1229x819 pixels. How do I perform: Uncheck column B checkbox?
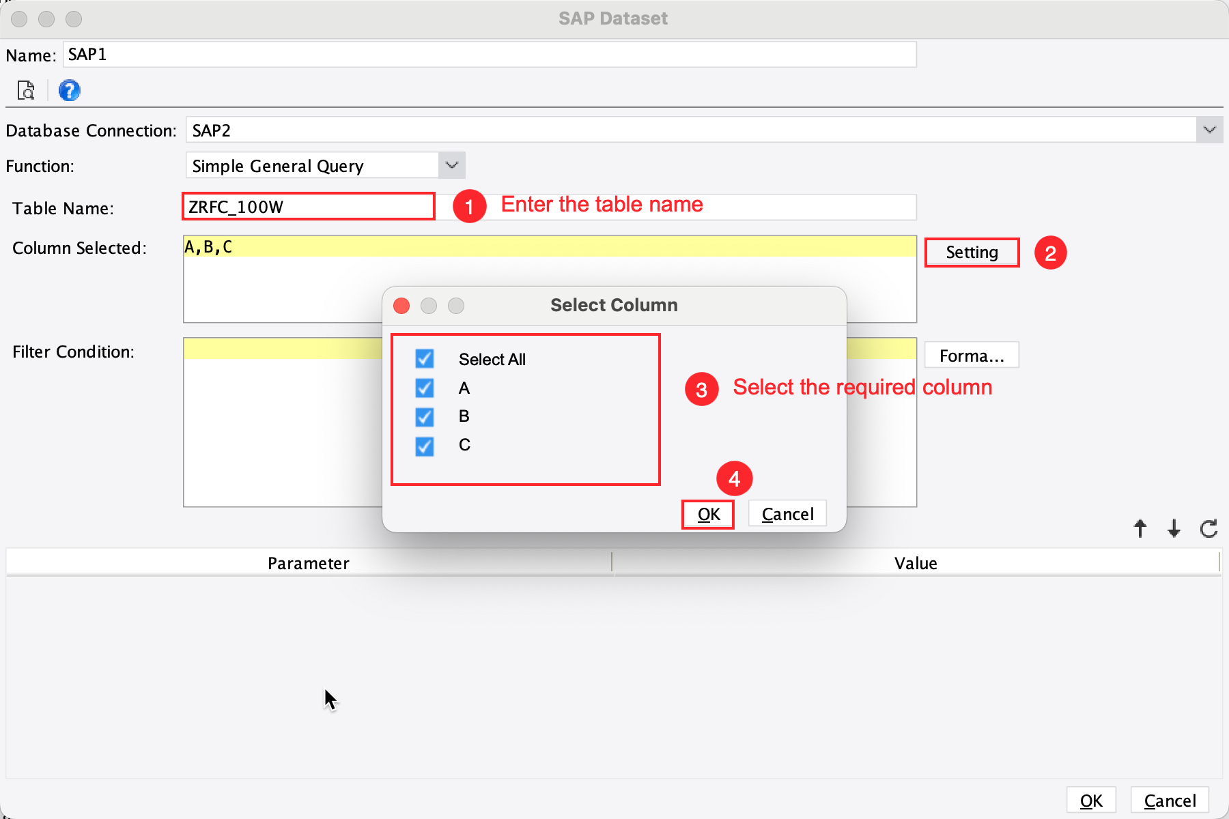[425, 416]
